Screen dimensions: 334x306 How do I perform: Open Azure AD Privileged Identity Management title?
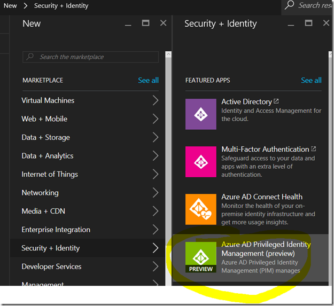(x=266, y=248)
